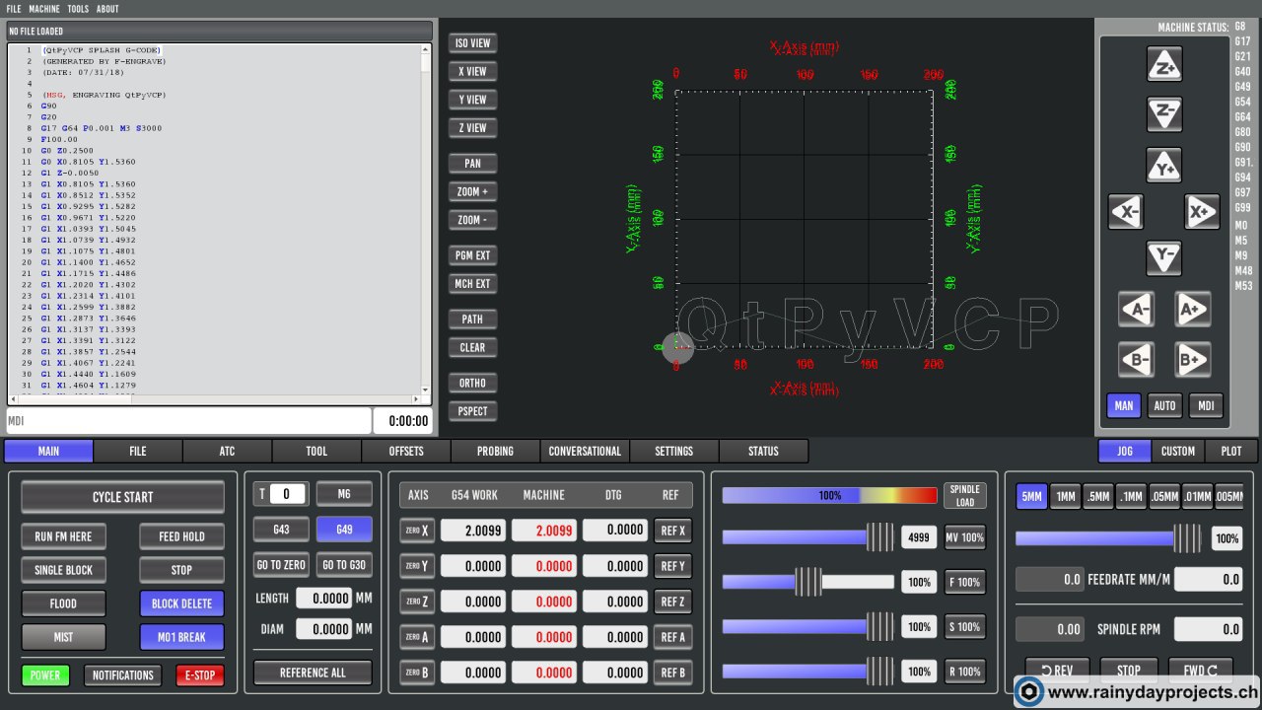Image resolution: width=1262 pixels, height=710 pixels.
Task: Open the FILE menu
Action: tap(14, 9)
